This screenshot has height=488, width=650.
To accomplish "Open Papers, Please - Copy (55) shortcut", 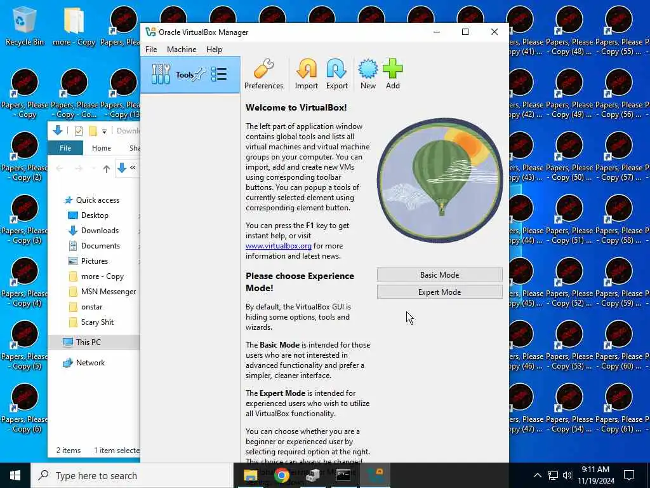I will click(x=619, y=31).
